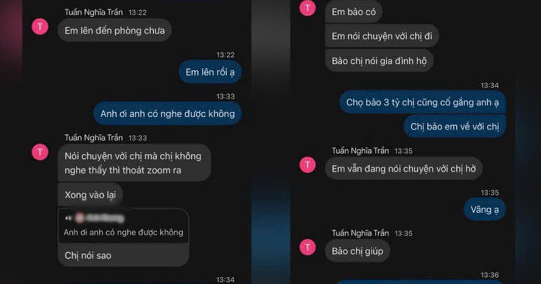Click the avatar beside 'Em lên đến phòng chưa'
This screenshot has width=541, height=284.
[40, 27]
